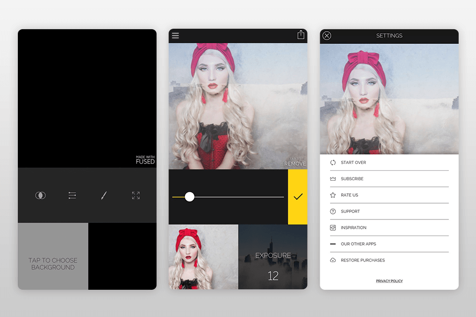Choose Start Over in settings
Screen dimensions: 476x317
(353, 162)
